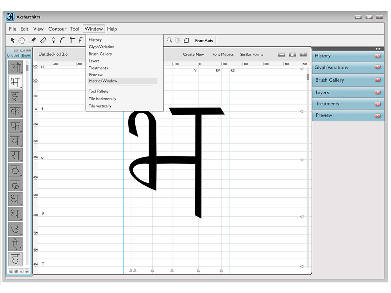Open Similar Forms in glyph window
The width and height of the screenshot is (391, 293).
(251, 54)
